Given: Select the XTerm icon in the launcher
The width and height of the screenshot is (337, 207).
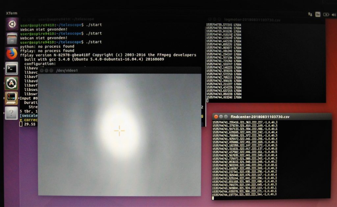Looking at the screenshot, I should 12,98.
